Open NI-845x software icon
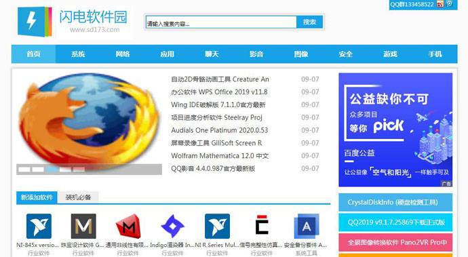 39,226
